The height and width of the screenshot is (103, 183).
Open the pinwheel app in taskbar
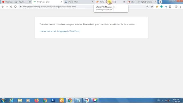coord(87,100)
